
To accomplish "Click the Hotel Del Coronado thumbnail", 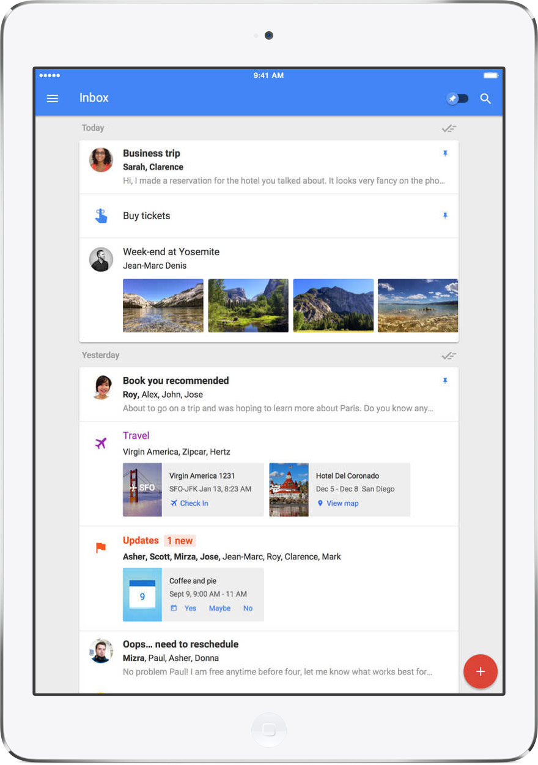I will click(x=289, y=490).
